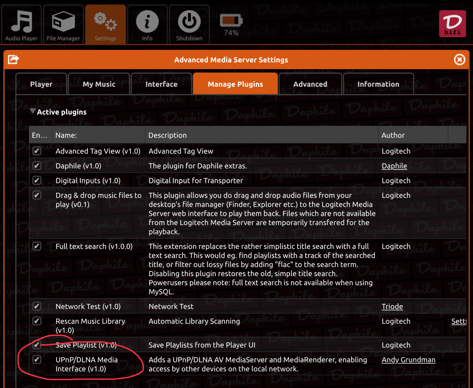Disable the Advanced Tag View plugin

pos(37,151)
